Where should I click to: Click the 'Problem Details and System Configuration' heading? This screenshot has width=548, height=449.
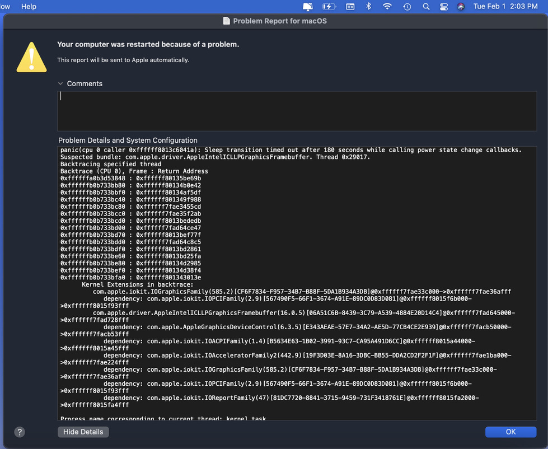tap(128, 140)
